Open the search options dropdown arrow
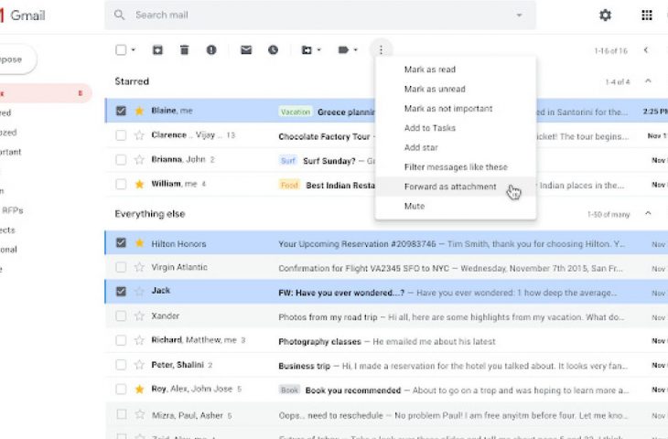The width and height of the screenshot is (668, 439). click(x=520, y=16)
